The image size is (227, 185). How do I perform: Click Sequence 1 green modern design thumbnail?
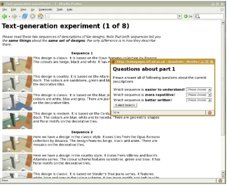[x=17, y=120]
